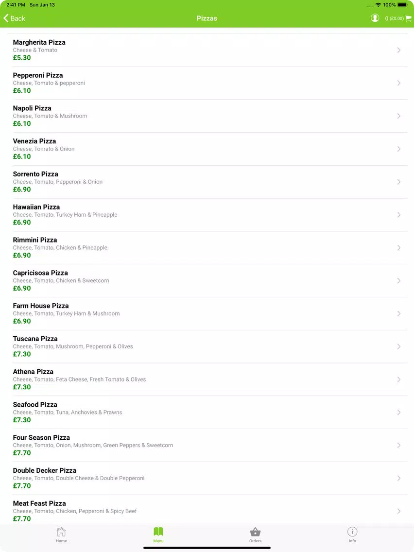414x552 pixels.
Task: Select the Menu book icon
Action: click(x=158, y=532)
